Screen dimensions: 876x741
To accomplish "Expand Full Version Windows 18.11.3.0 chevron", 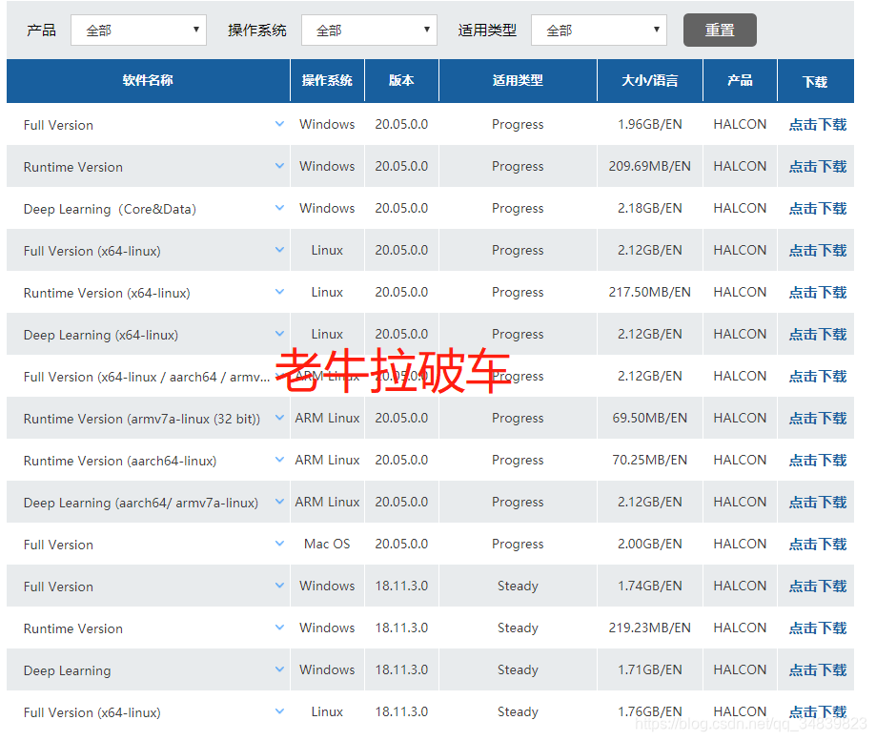I will tap(280, 586).
